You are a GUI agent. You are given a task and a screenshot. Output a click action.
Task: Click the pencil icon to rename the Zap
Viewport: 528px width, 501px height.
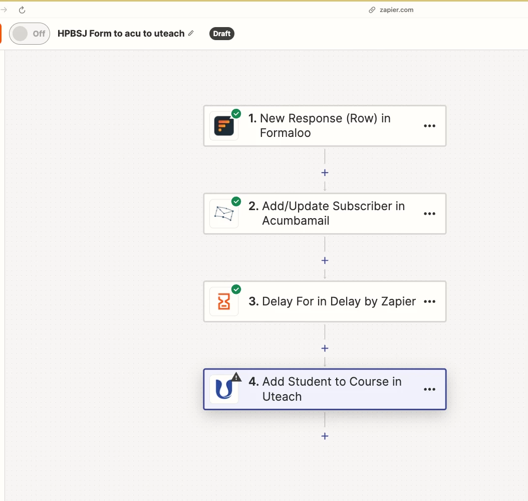point(191,33)
